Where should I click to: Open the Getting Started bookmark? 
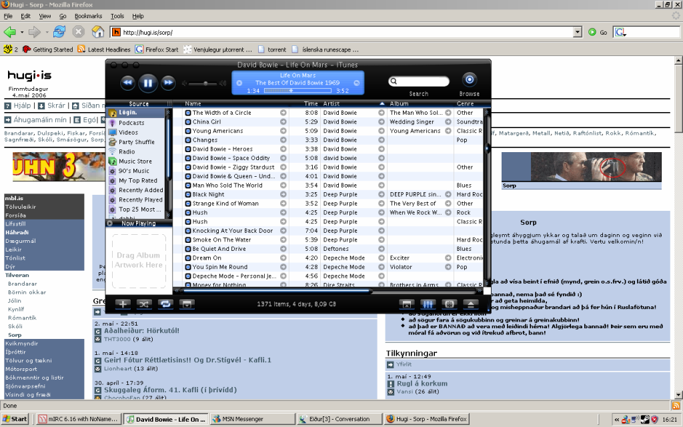tap(48, 49)
